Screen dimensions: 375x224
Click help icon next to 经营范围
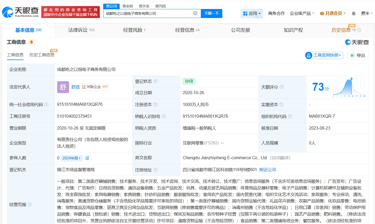click(30, 204)
